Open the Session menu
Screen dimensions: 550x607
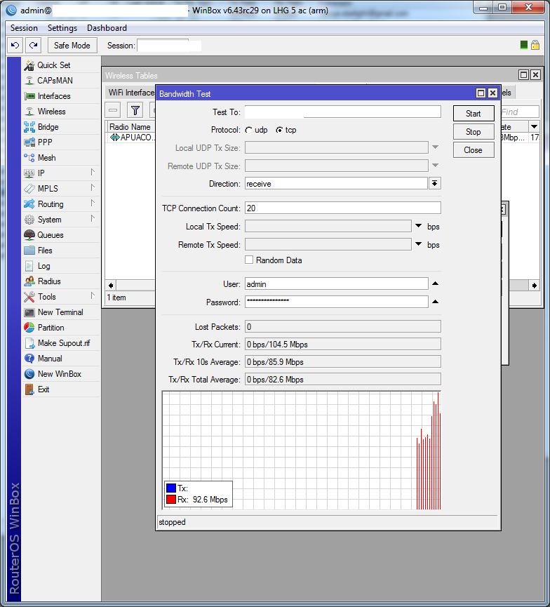pos(24,28)
